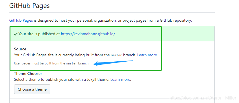
Task: Select 'Select a theme to publish' description
Action: pyautogui.click(x=62, y=79)
